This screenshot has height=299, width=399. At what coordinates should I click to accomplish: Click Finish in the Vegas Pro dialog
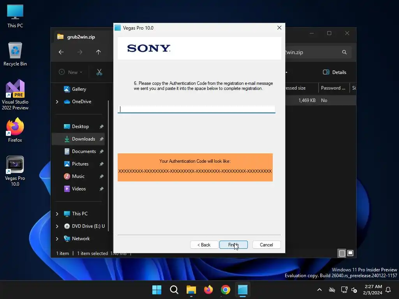233,245
